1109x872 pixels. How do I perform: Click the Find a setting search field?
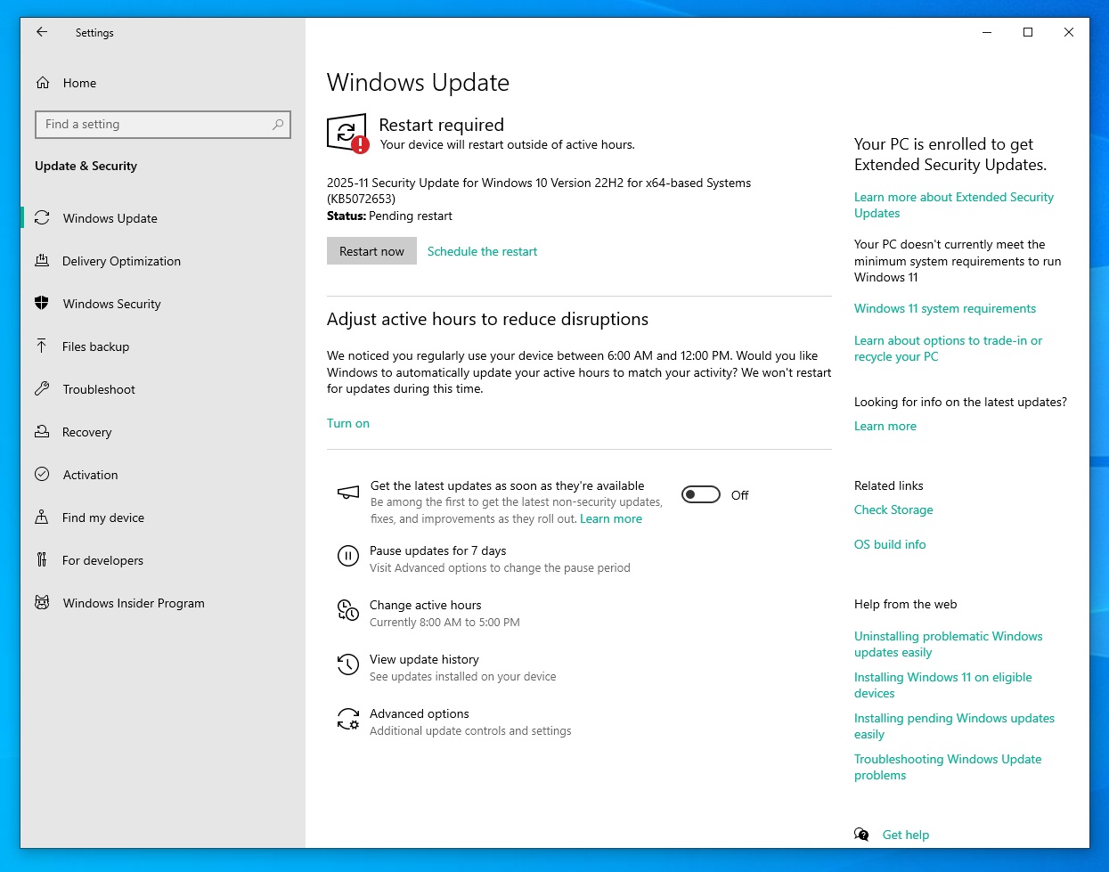(x=163, y=125)
